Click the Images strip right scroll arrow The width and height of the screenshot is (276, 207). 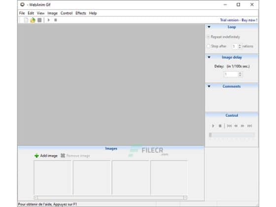[185, 198]
